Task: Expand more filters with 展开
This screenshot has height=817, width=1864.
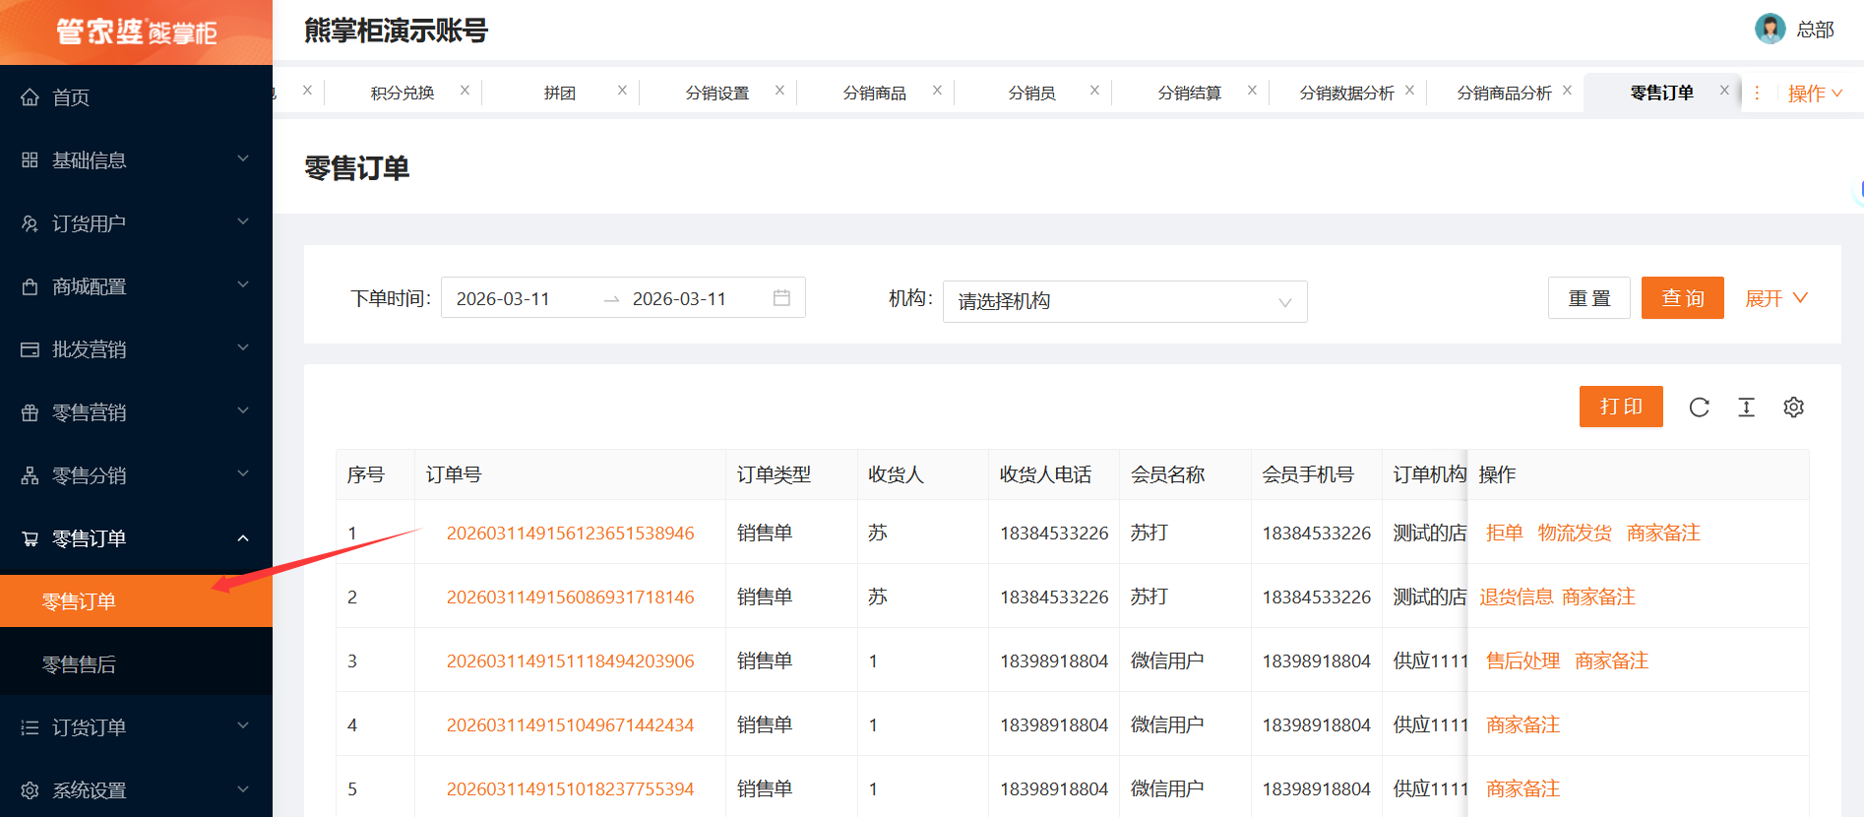Action: [1775, 298]
